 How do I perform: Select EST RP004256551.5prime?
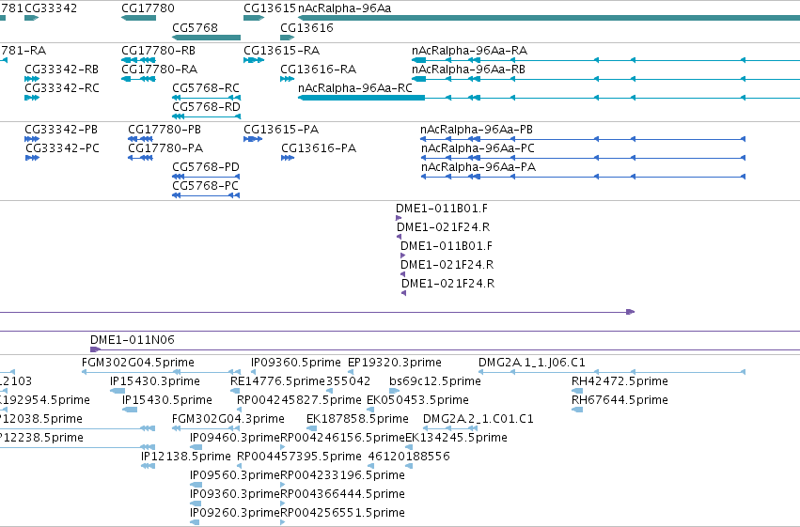tap(342, 513)
